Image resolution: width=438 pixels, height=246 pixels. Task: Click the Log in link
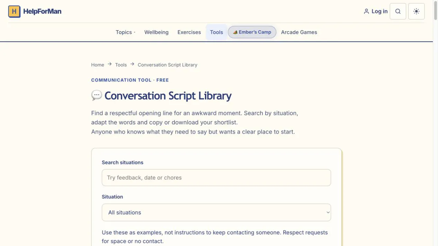(x=379, y=11)
